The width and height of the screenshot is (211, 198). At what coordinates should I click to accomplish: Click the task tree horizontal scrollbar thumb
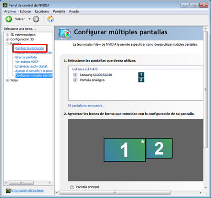(x=21, y=182)
